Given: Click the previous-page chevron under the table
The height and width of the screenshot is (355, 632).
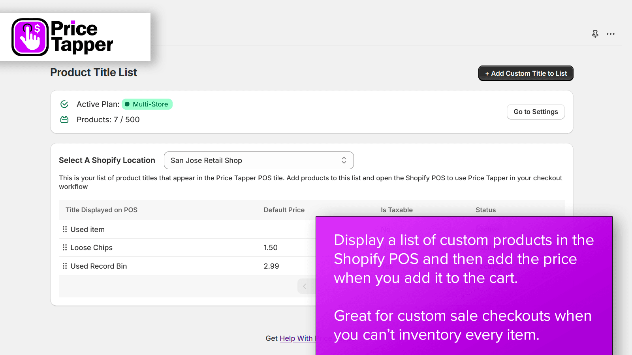Looking at the screenshot, I should [305, 286].
